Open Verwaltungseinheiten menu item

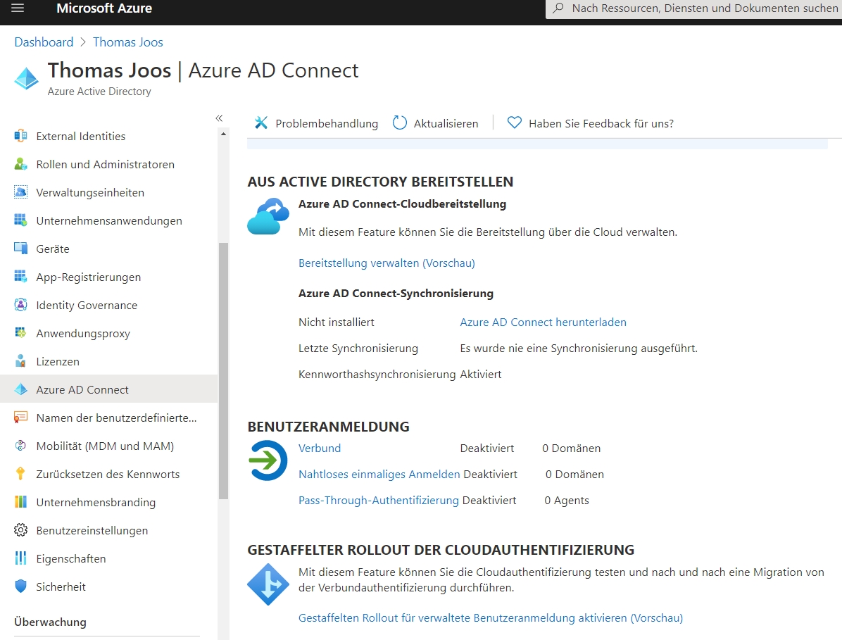90,193
